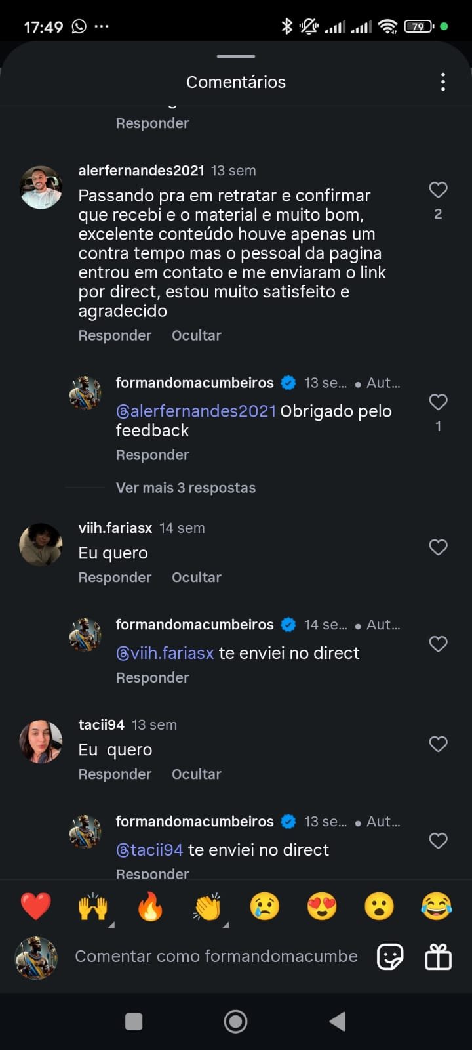The width and height of the screenshot is (472, 1050).
Task: Tap the red heart emoji reaction
Action: click(35, 907)
